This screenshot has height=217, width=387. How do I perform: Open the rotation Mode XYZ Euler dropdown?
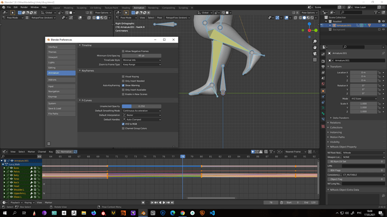[x=364, y=98]
